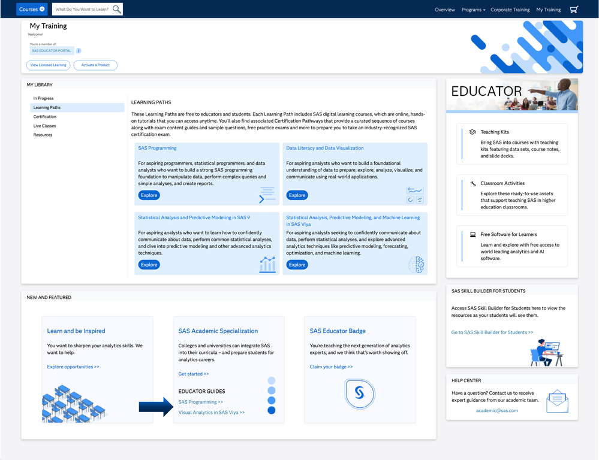The width and height of the screenshot is (599, 460).
Task: Click the SAS Educator Badge shield icon
Action: click(360, 394)
